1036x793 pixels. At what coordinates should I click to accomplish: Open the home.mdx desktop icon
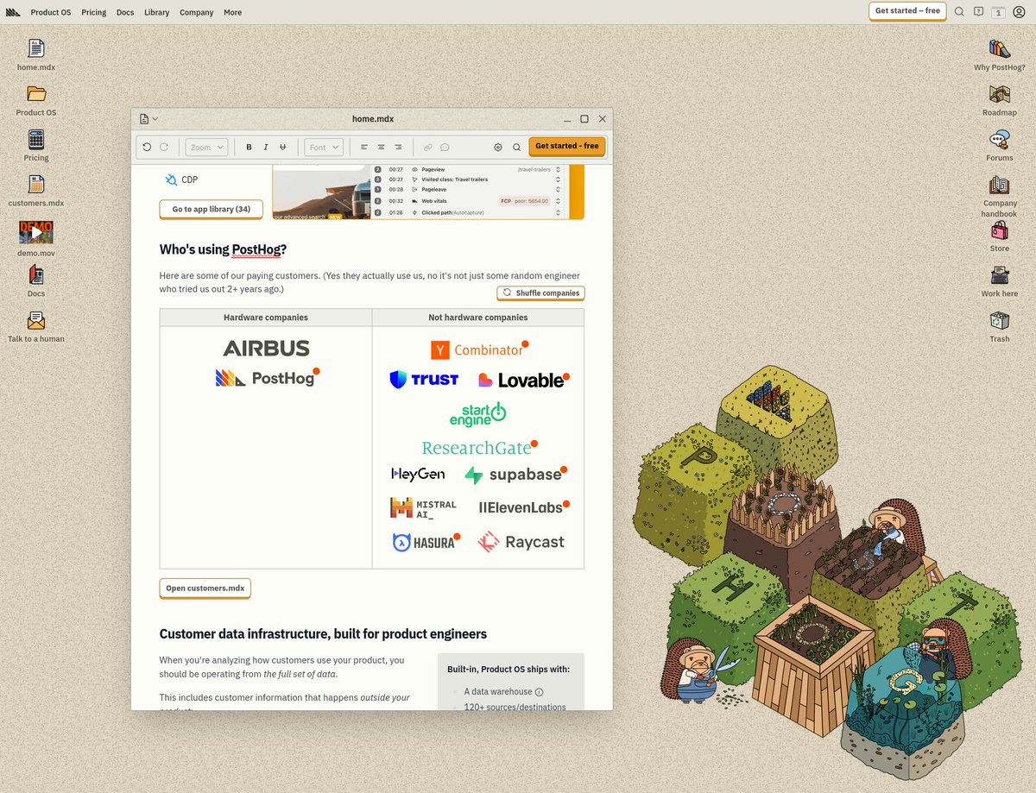[36, 54]
